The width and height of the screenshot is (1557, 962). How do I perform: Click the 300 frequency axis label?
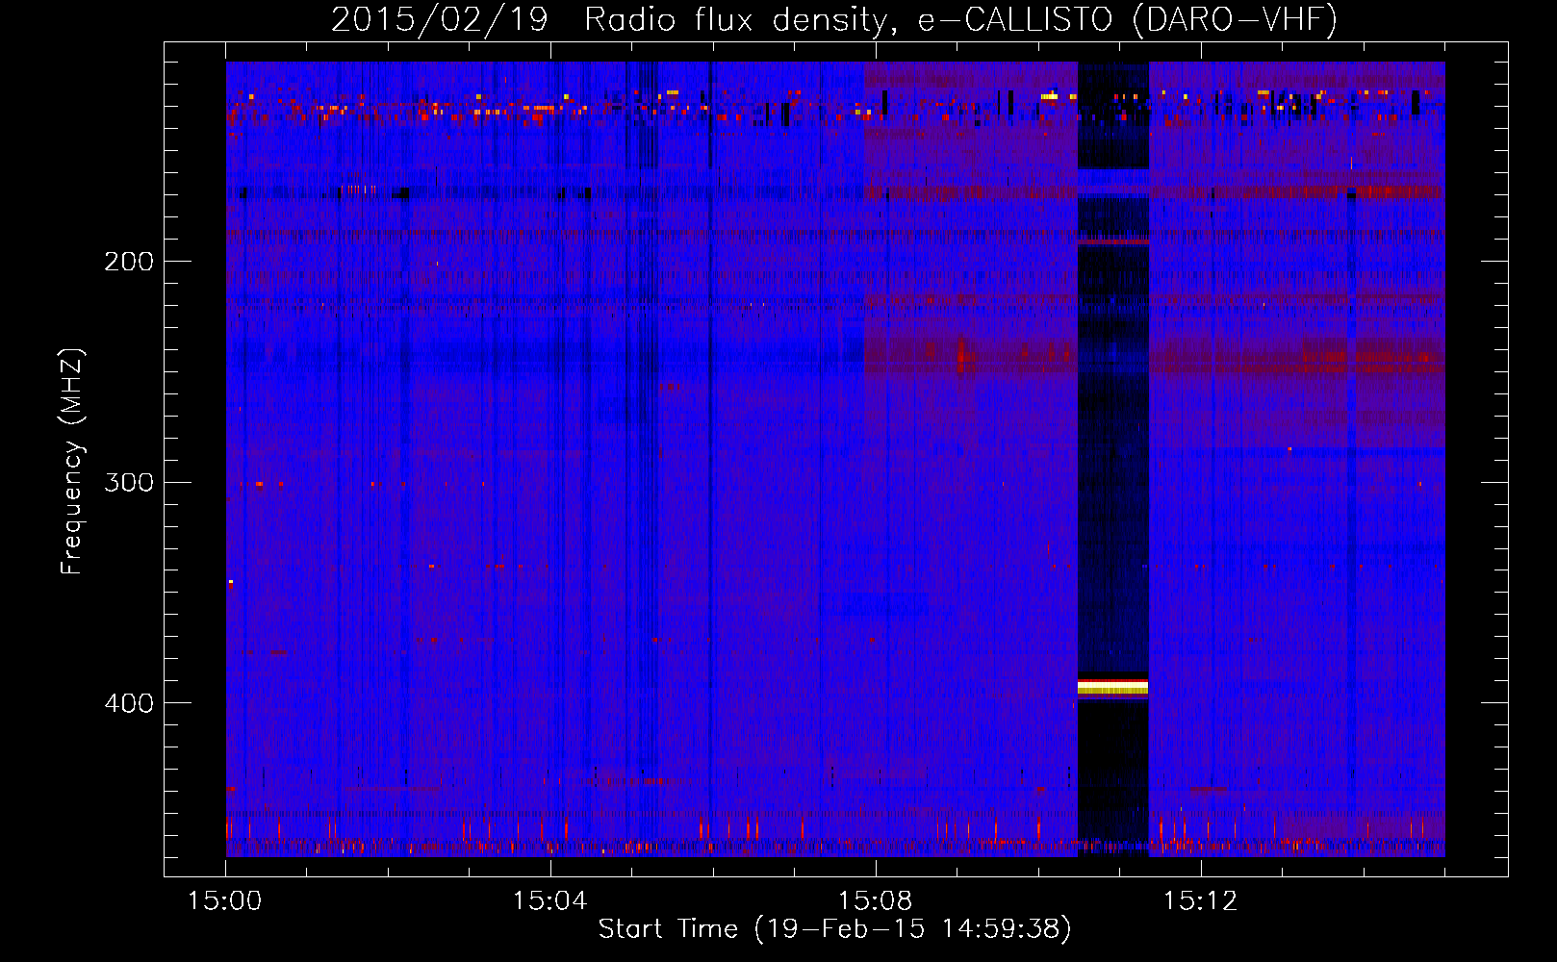(129, 483)
